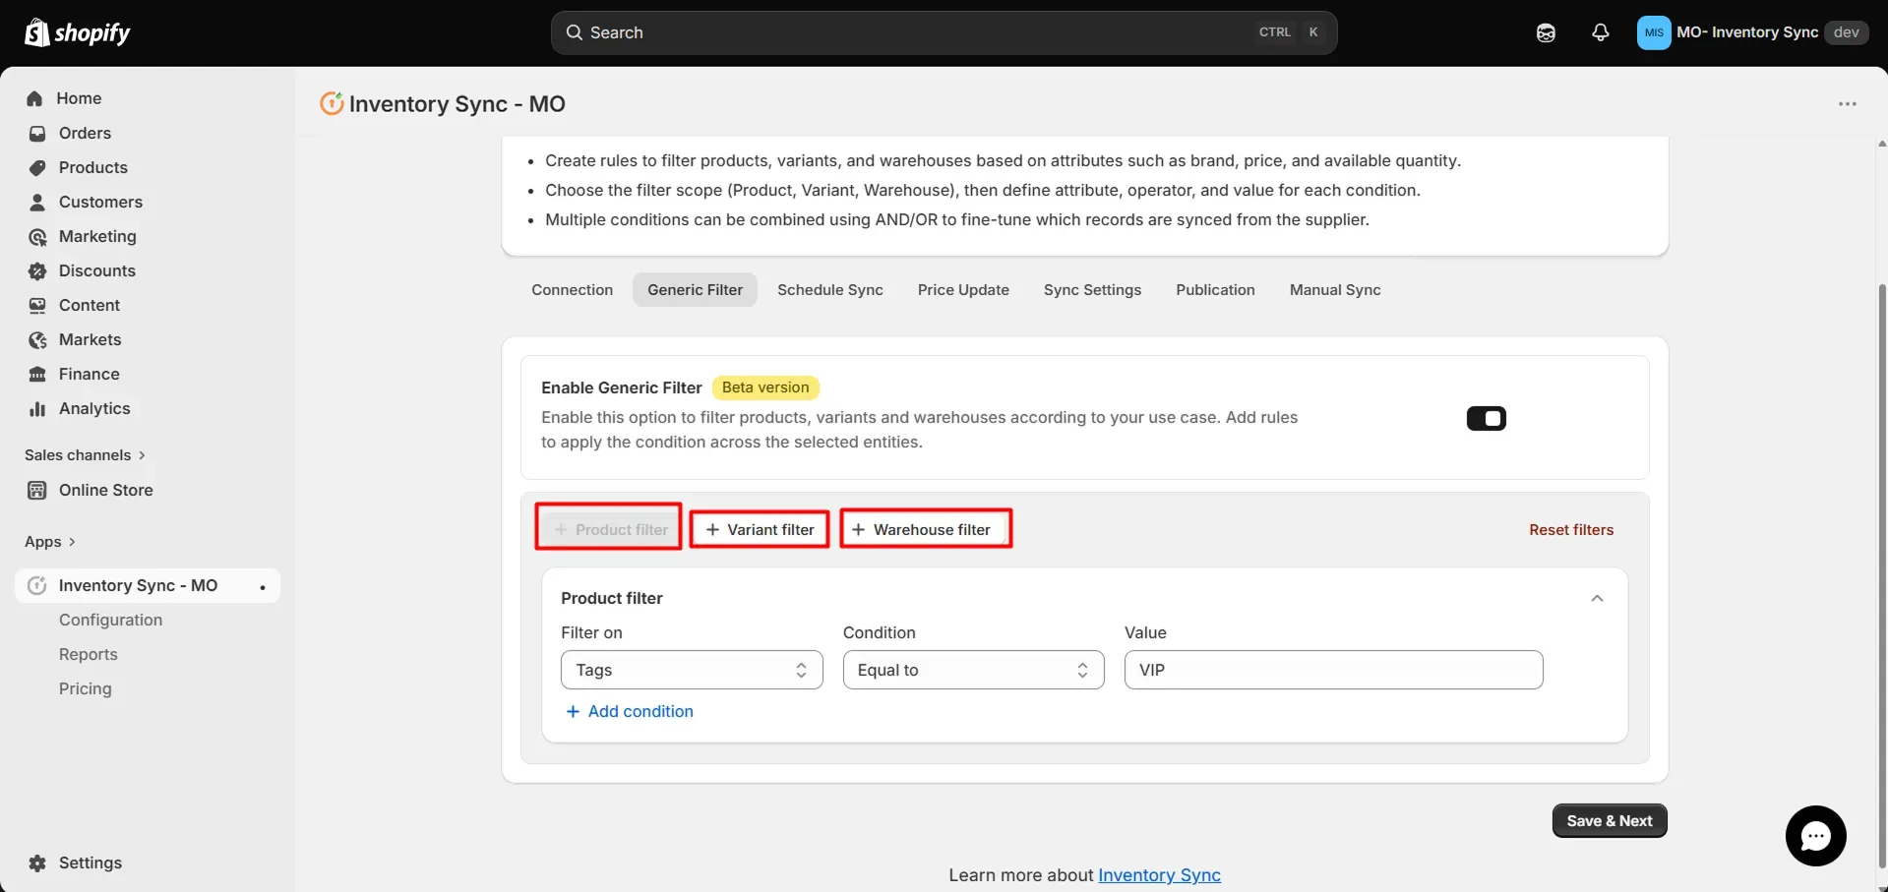Viewport: 1888px width, 892px height.
Task: Click Reset filters
Action: pyautogui.click(x=1571, y=529)
